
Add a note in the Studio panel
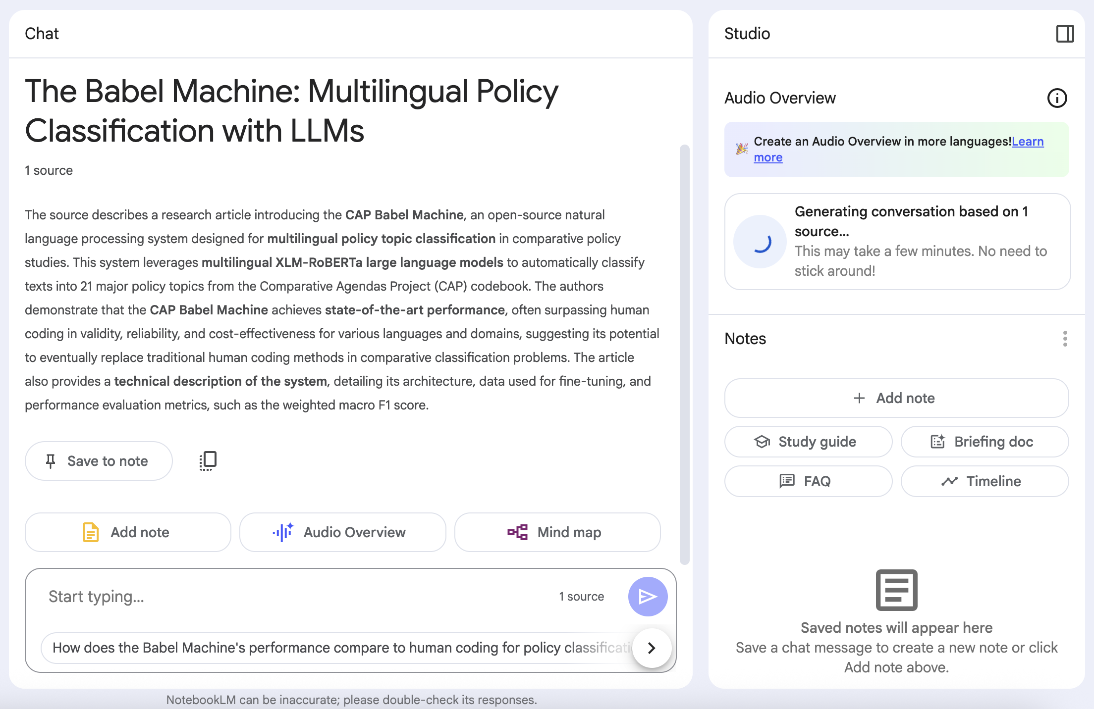(896, 398)
